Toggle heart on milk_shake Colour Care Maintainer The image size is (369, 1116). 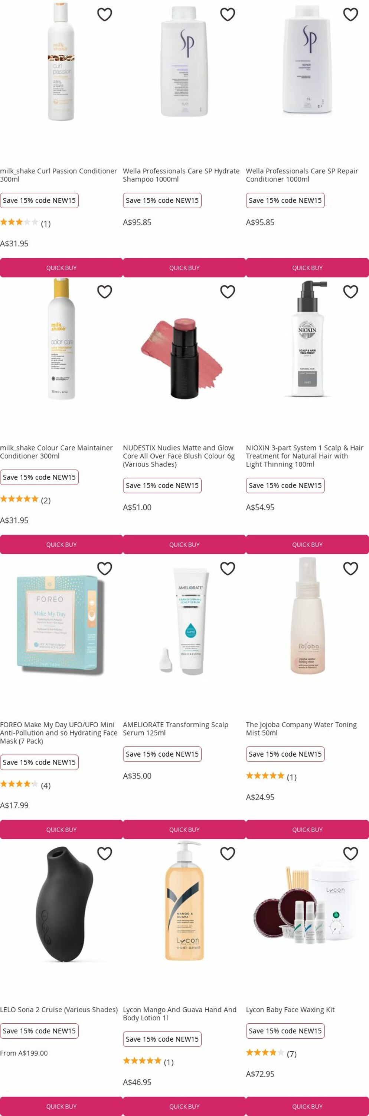tap(105, 292)
